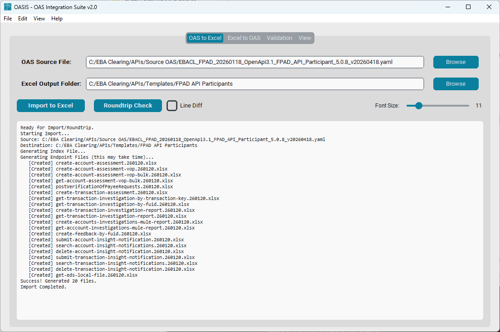Switch to the Excel to OAS tab
Image resolution: width=500 pixels, height=332 pixels.
(244, 38)
